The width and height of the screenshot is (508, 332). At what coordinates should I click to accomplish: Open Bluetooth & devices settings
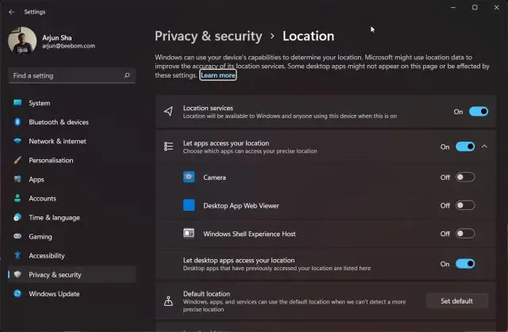[x=71, y=122]
